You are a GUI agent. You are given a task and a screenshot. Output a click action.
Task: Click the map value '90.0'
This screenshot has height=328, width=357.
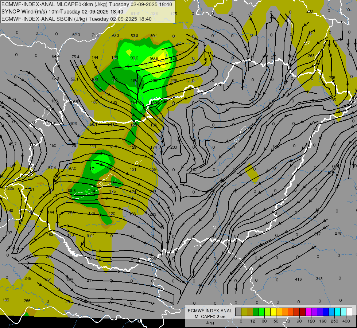pos(134,58)
